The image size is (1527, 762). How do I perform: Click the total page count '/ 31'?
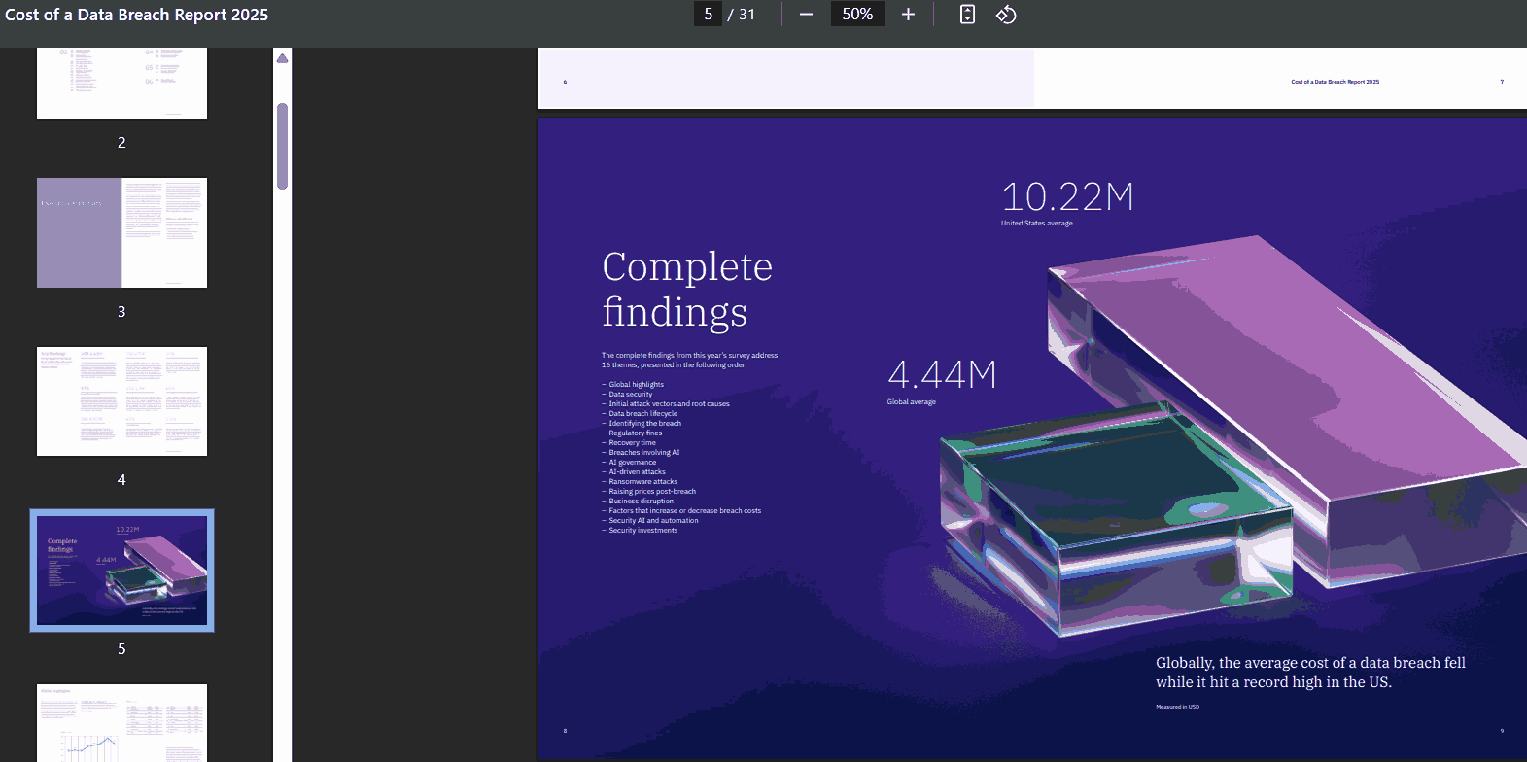[x=742, y=15]
